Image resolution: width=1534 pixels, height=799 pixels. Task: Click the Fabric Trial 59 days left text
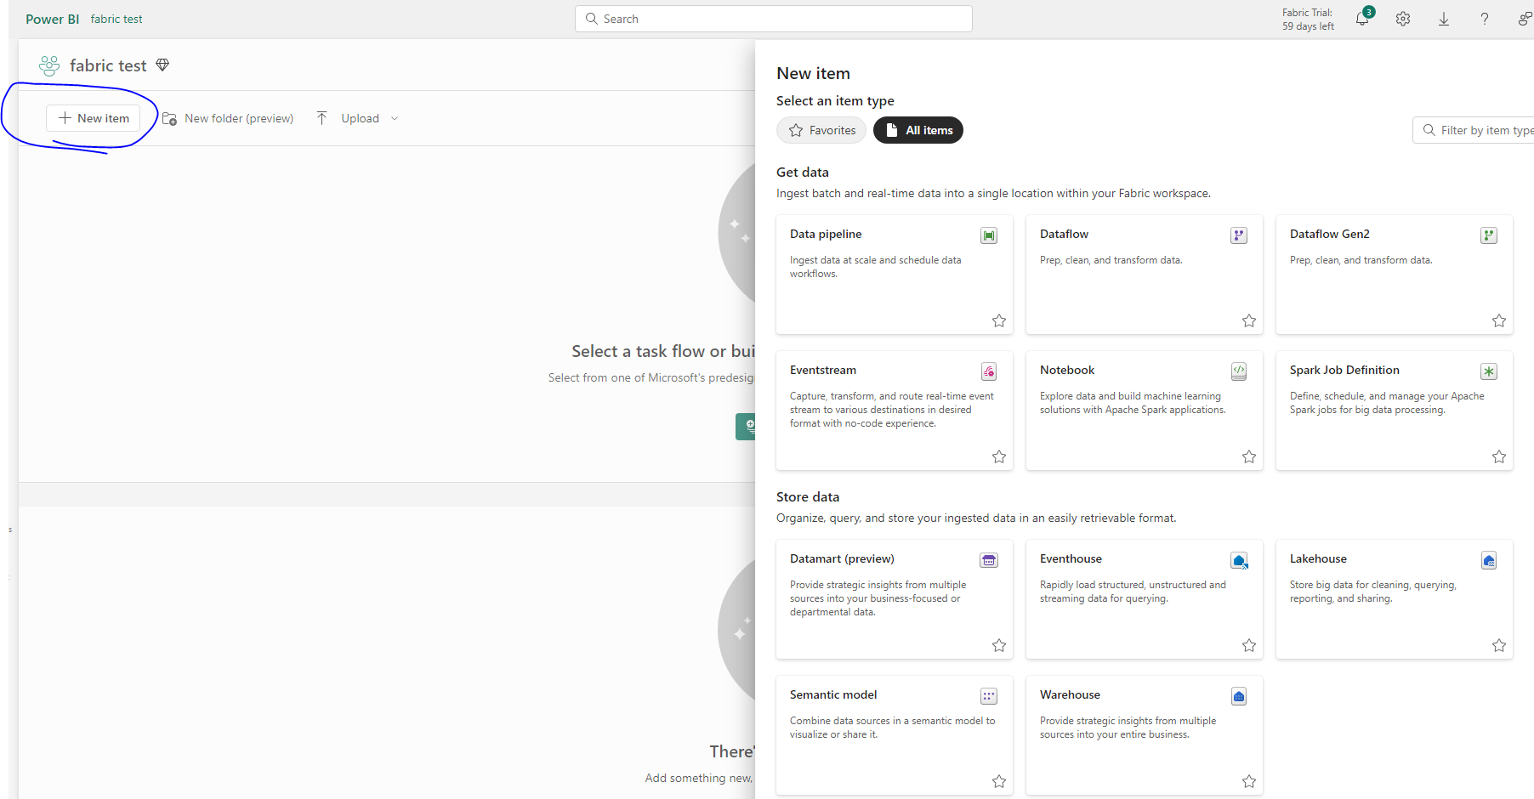(1308, 19)
